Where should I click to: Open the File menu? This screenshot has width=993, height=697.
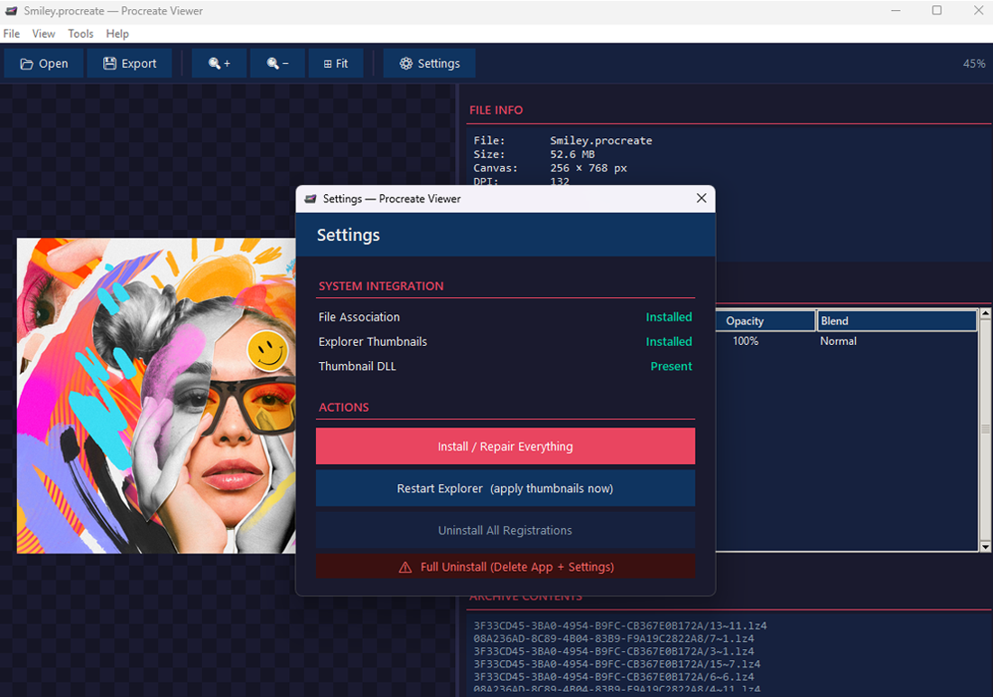(x=11, y=33)
